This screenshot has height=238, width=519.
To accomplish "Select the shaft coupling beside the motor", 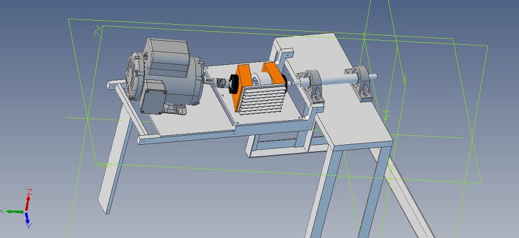I will pyautogui.click(x=222, y=85).
